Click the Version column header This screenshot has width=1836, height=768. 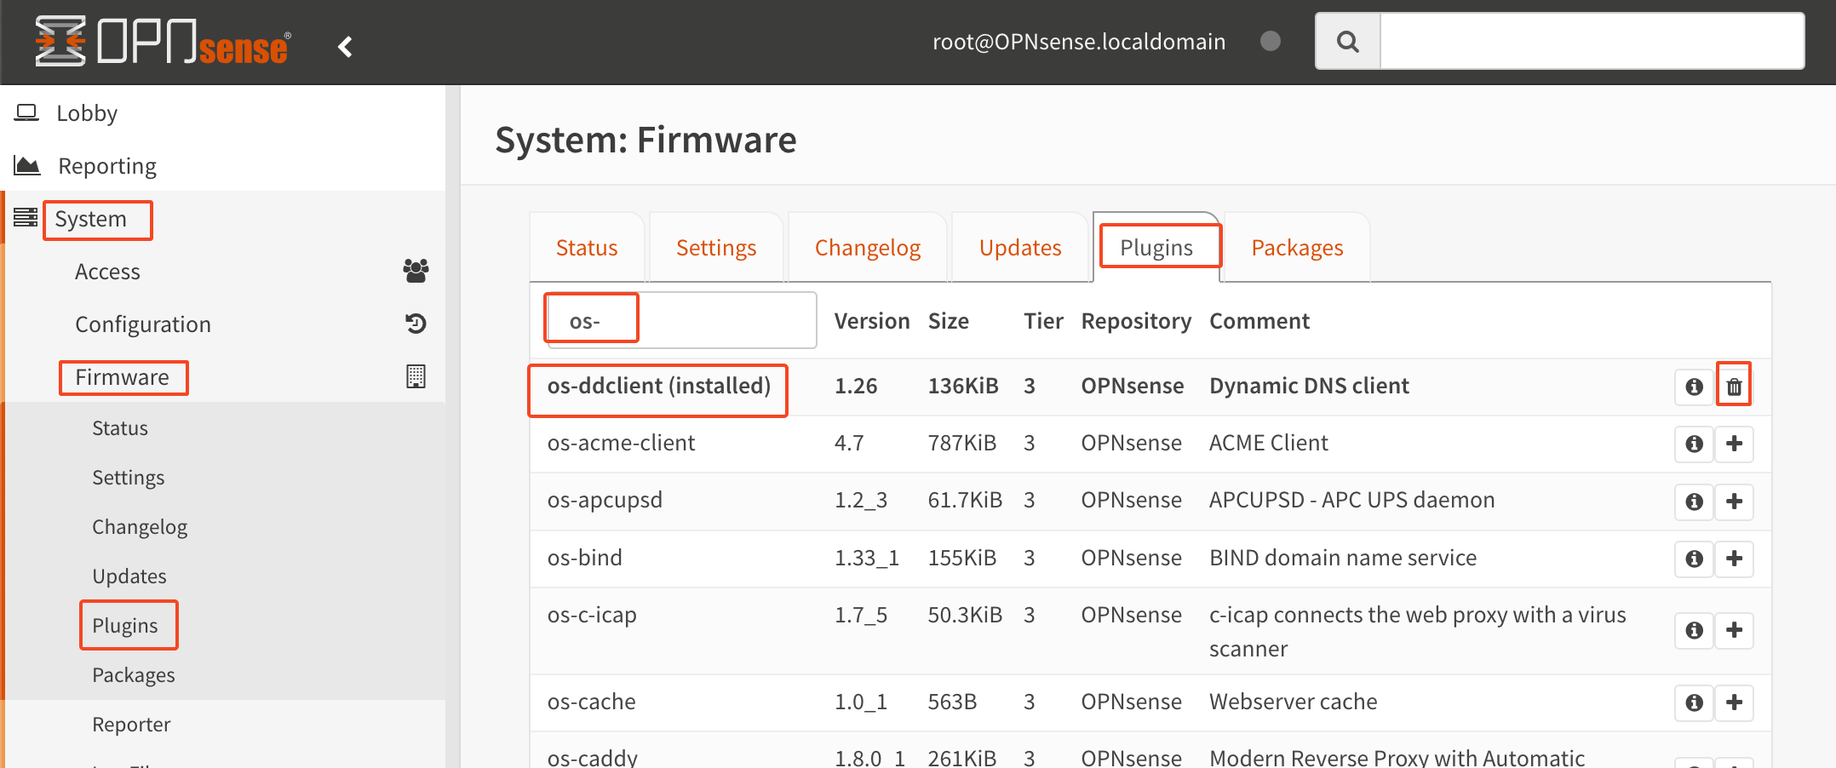coord(872,321)
